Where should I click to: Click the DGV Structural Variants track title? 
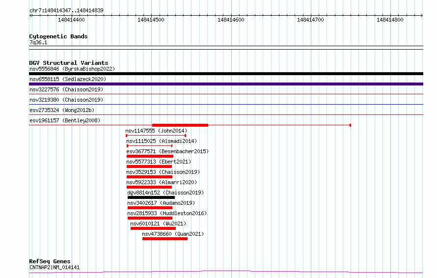[x=68, y=63]
